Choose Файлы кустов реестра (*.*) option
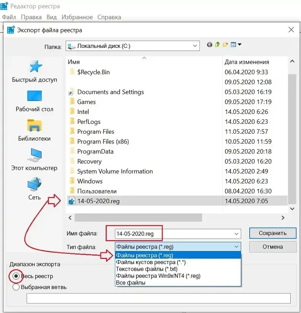The width and height of the screenshot is (301, 313). coord(178,262)
